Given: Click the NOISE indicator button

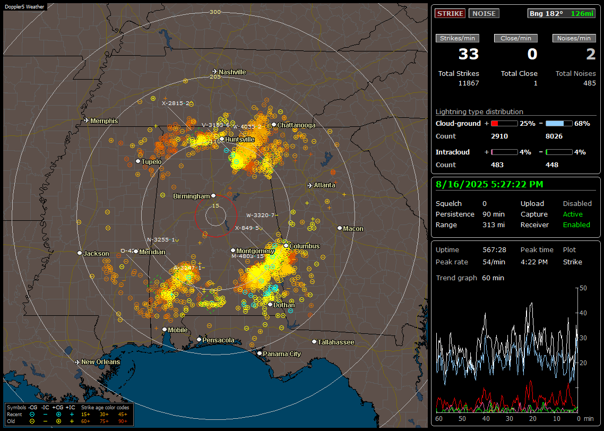Looking at the screenshot, I should (484, 13).
